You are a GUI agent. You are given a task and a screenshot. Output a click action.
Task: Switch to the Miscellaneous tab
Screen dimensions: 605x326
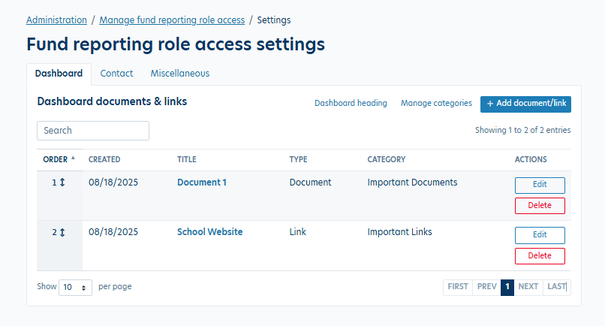(x=179, y=74)
